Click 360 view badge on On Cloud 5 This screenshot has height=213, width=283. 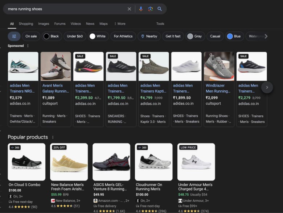click(15, 148)
